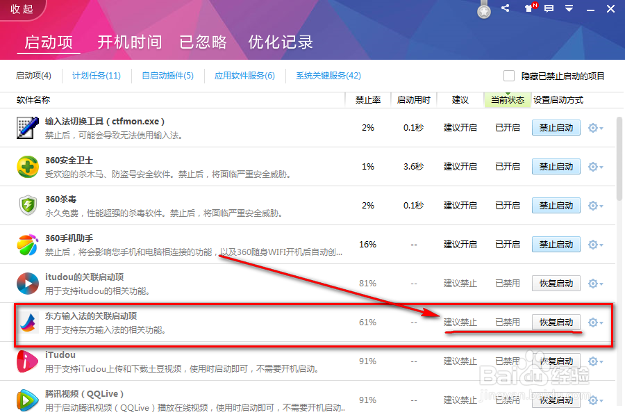This screenshot has height=417, width=625.
Task: Click the itudou的关联启动项 play icon
Action: [x=28, y=284]
